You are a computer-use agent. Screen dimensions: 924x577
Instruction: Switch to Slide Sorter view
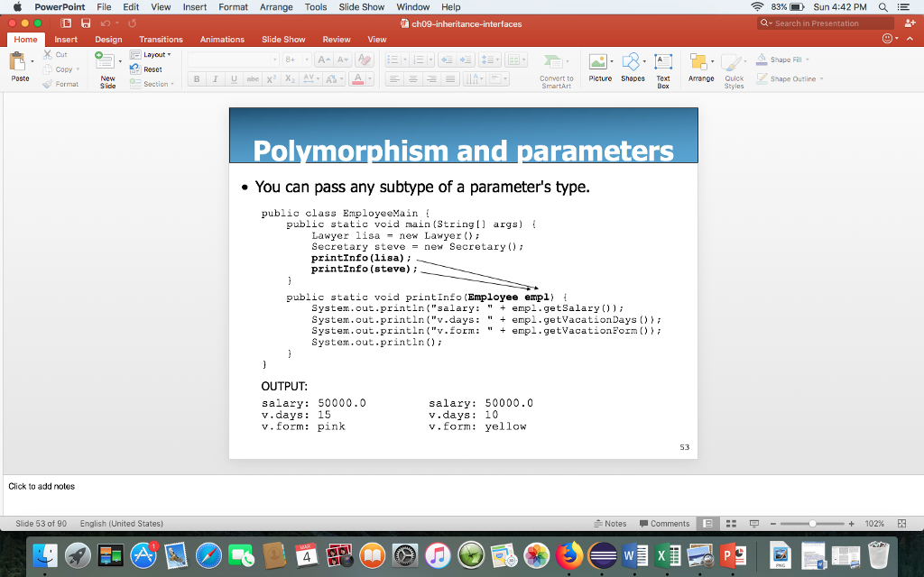pyautogui.click(x=731, y=524)
